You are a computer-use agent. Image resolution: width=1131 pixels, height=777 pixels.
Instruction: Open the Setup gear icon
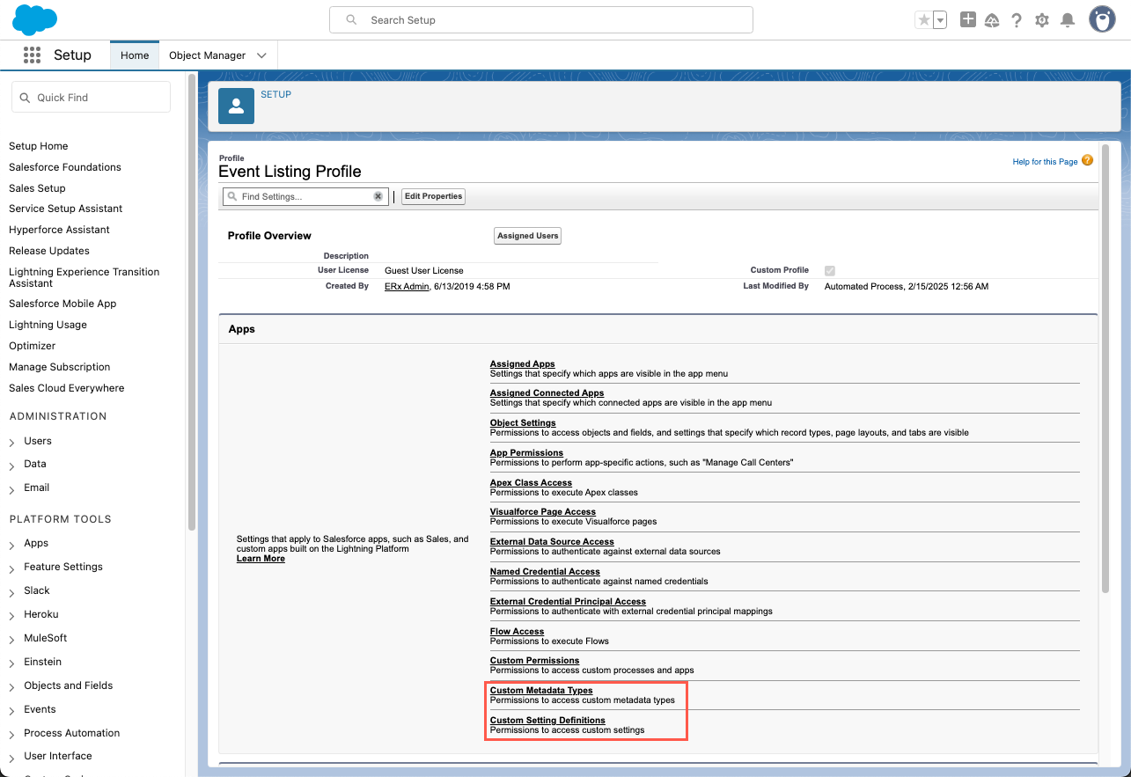pyautogui.click(x=1042, y=20)
